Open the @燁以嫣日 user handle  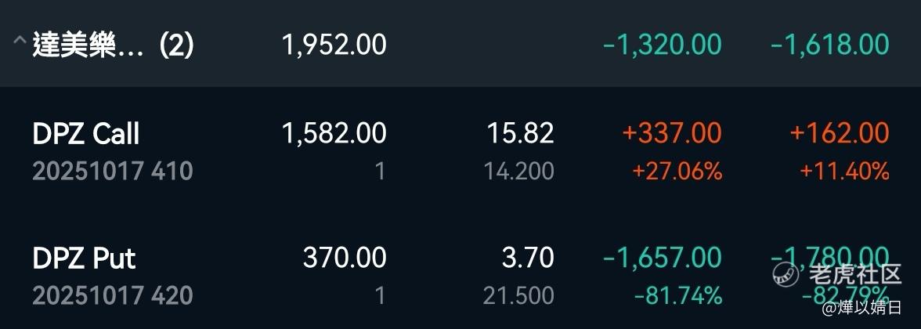point(861,308)
